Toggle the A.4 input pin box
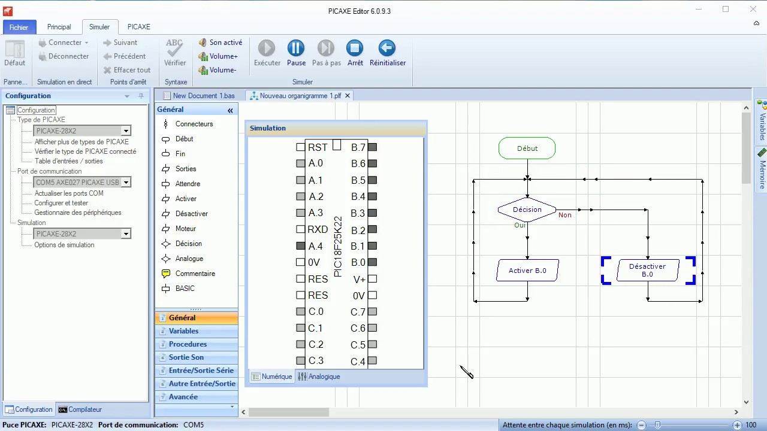This screenshot has width=767, height=431. [300, 245]
